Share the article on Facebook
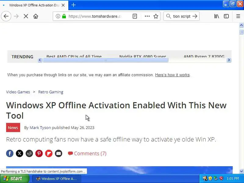The height and width of the screenshot is (183, 244). coord(10,153)
